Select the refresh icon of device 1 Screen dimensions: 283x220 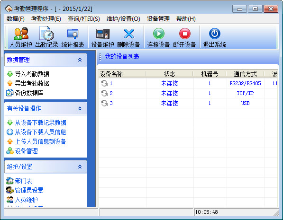pos(104,83)
